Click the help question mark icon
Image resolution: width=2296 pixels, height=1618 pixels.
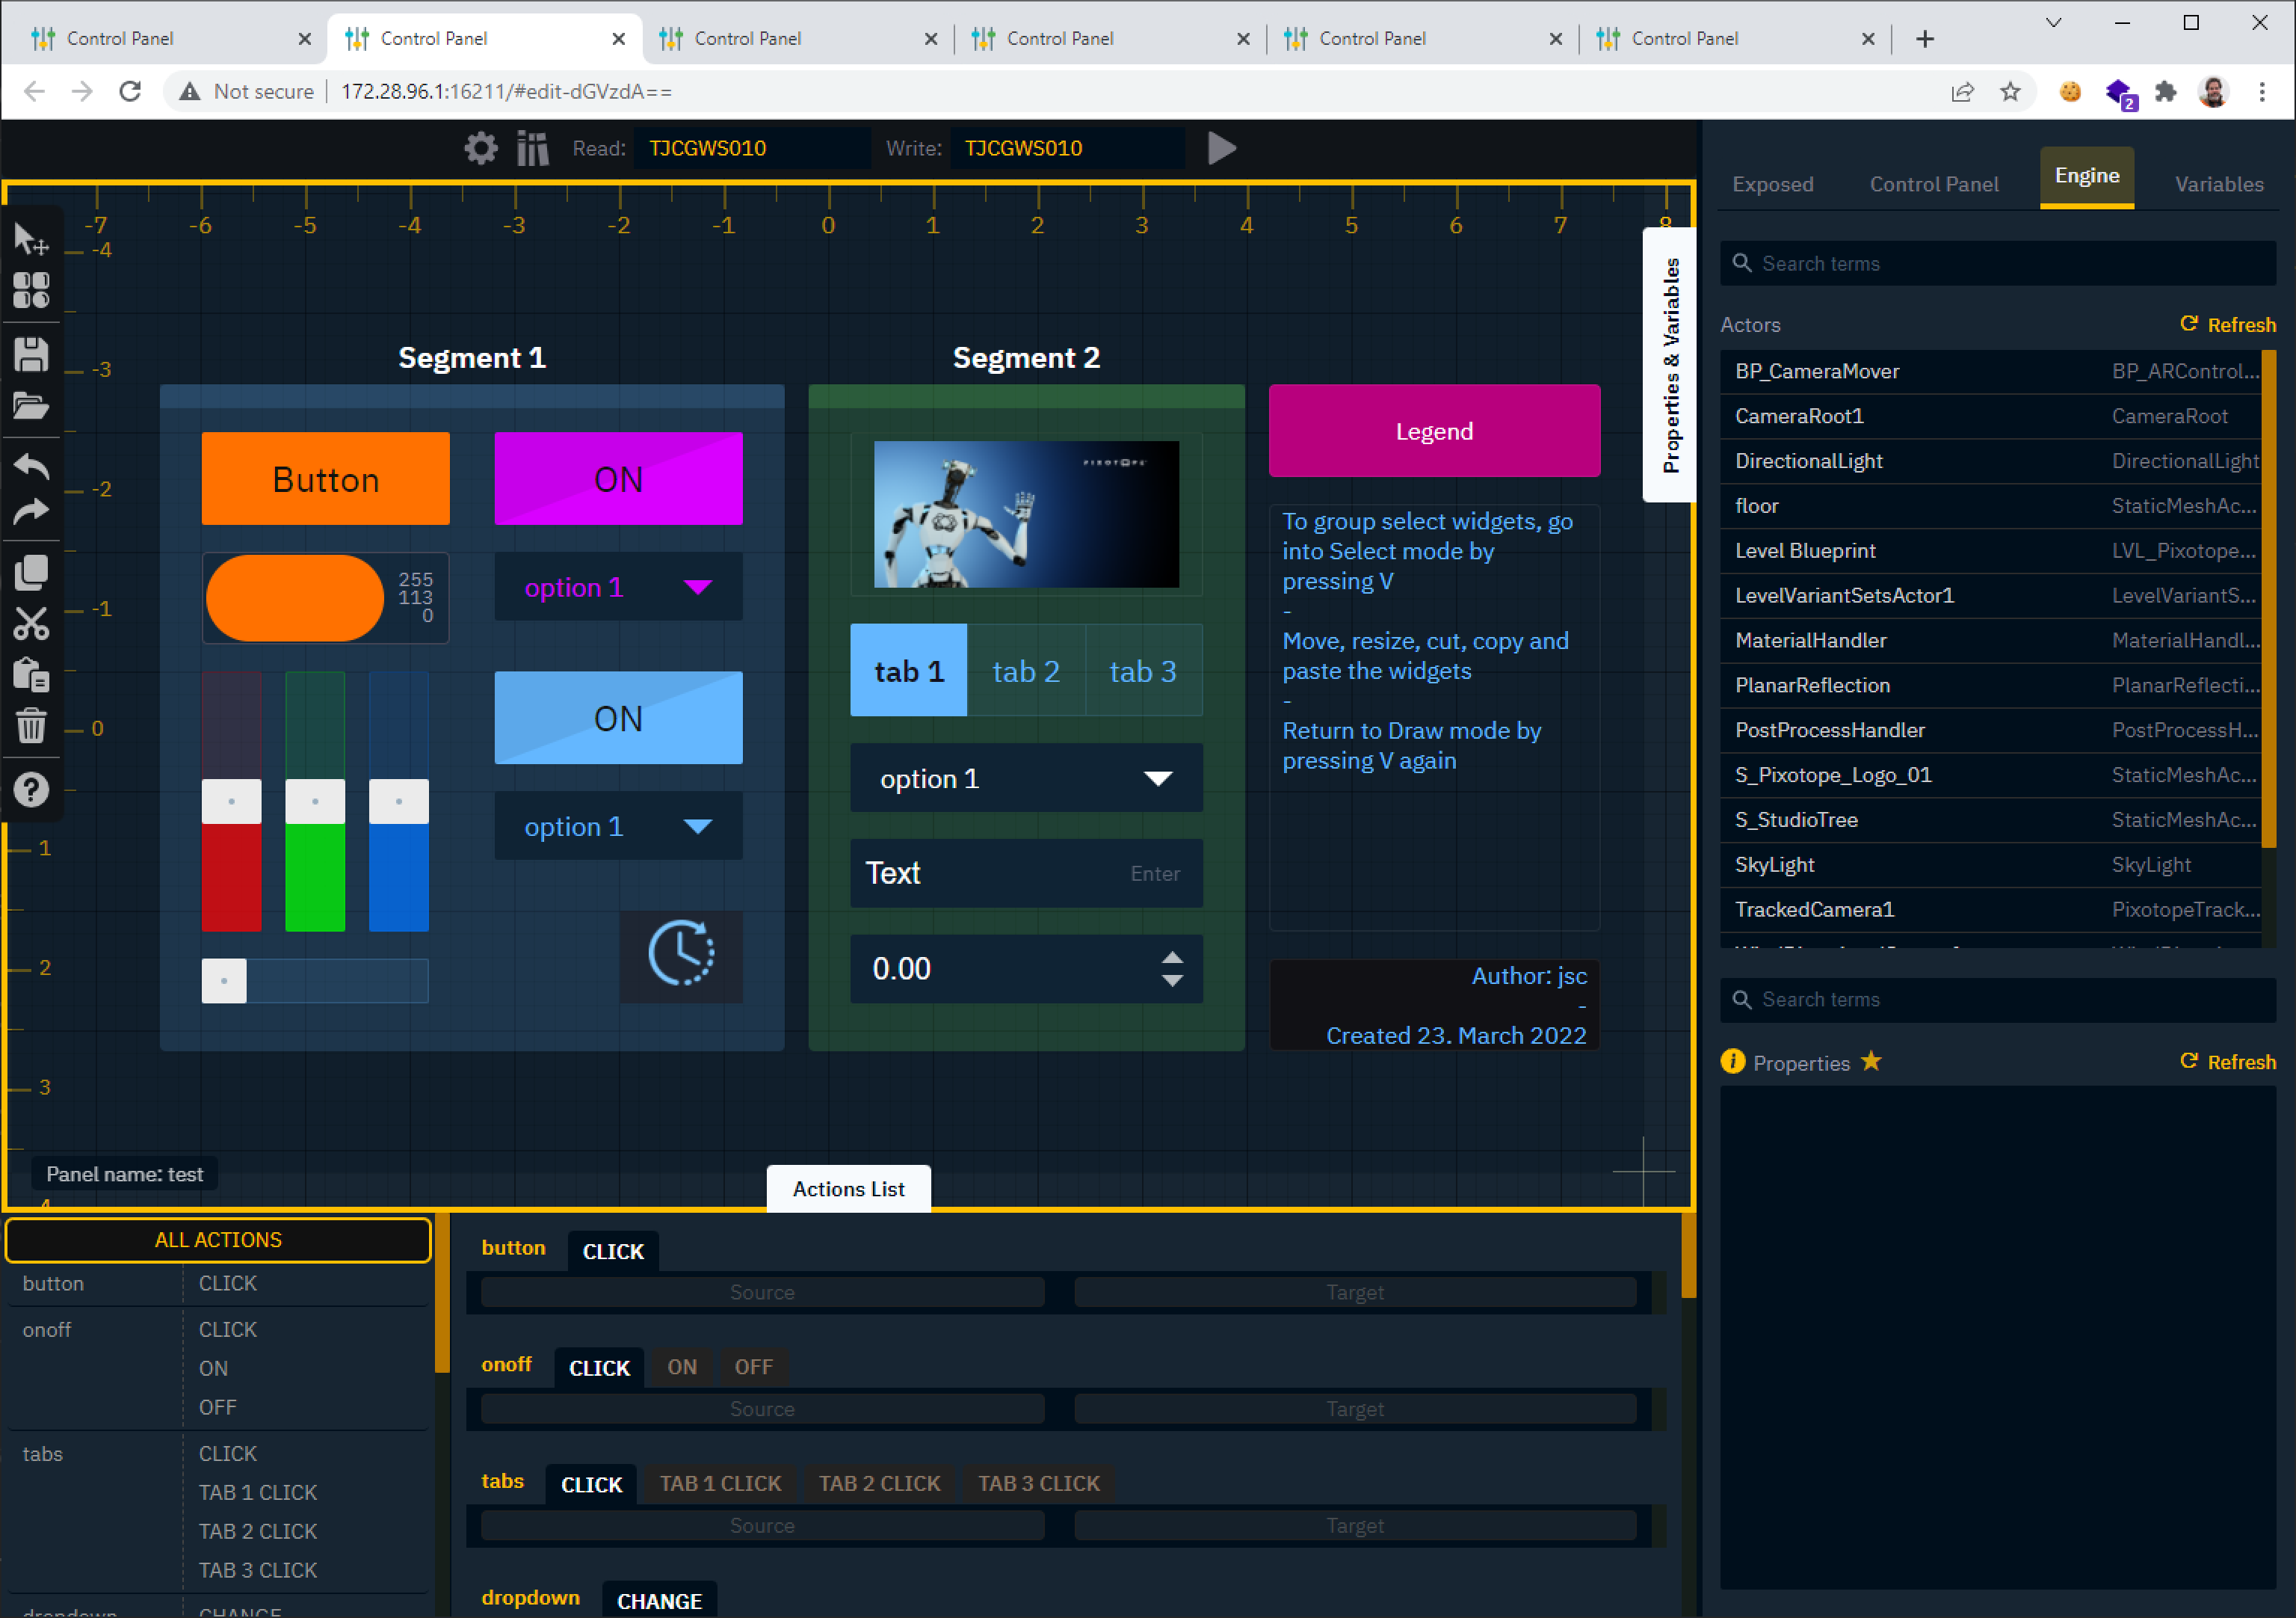[31, 790]
